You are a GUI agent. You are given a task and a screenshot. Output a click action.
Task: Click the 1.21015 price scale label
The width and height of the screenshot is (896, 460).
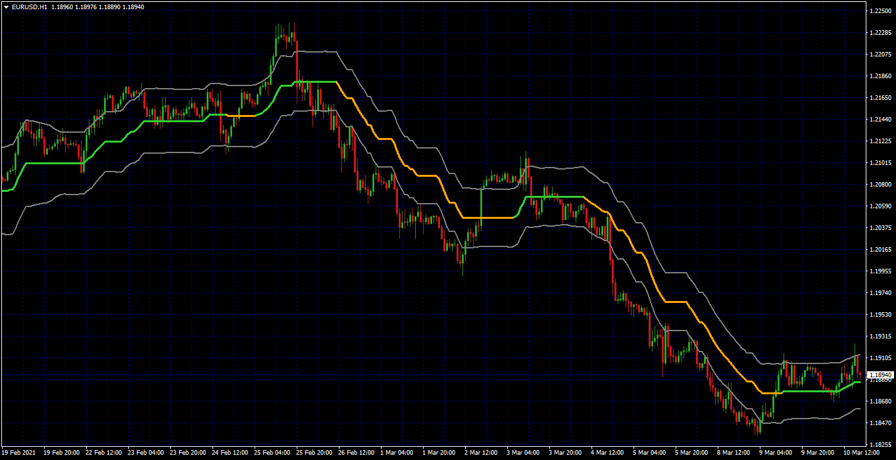click(x=880, y=163)
